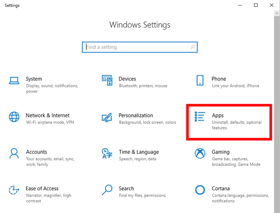The image size is (280, 213).
Task: Open the Devices heading
Action: coord(127,79)
